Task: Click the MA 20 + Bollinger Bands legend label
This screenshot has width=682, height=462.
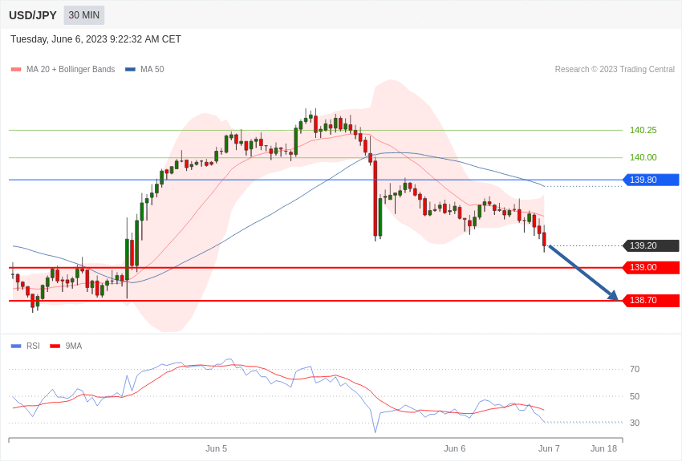Action: 71,69
